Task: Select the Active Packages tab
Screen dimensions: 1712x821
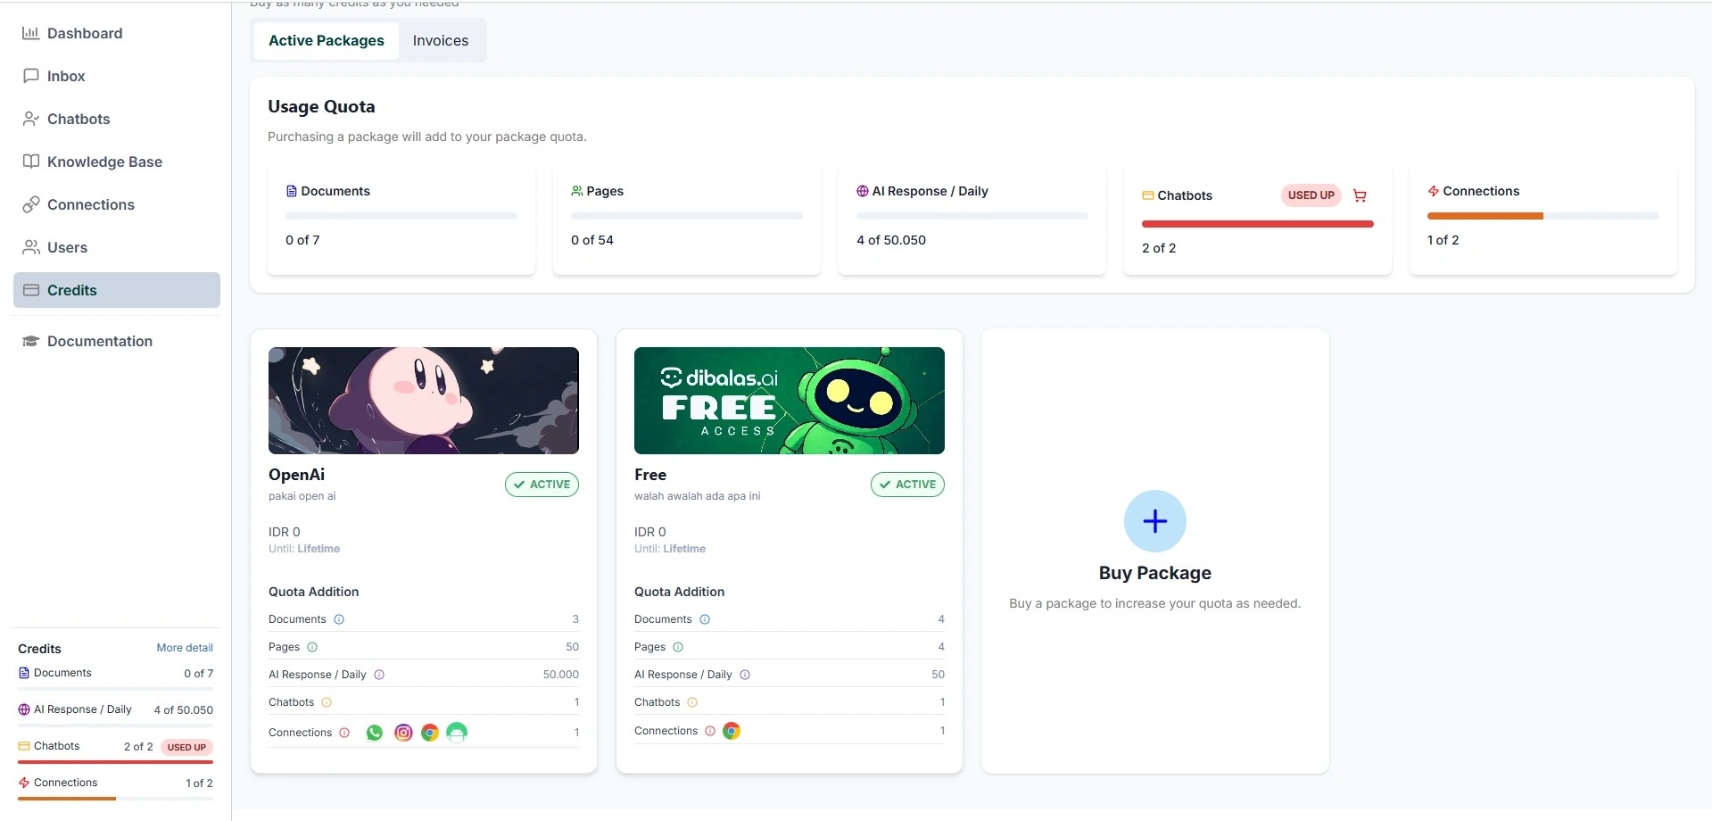Action: click(326, 41)
